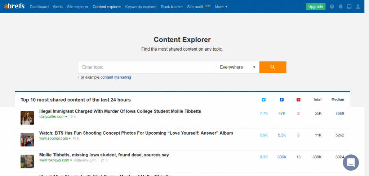Click the BTS soompi article thumbnail
Screen dimensions: 369x176
[27, 140]
